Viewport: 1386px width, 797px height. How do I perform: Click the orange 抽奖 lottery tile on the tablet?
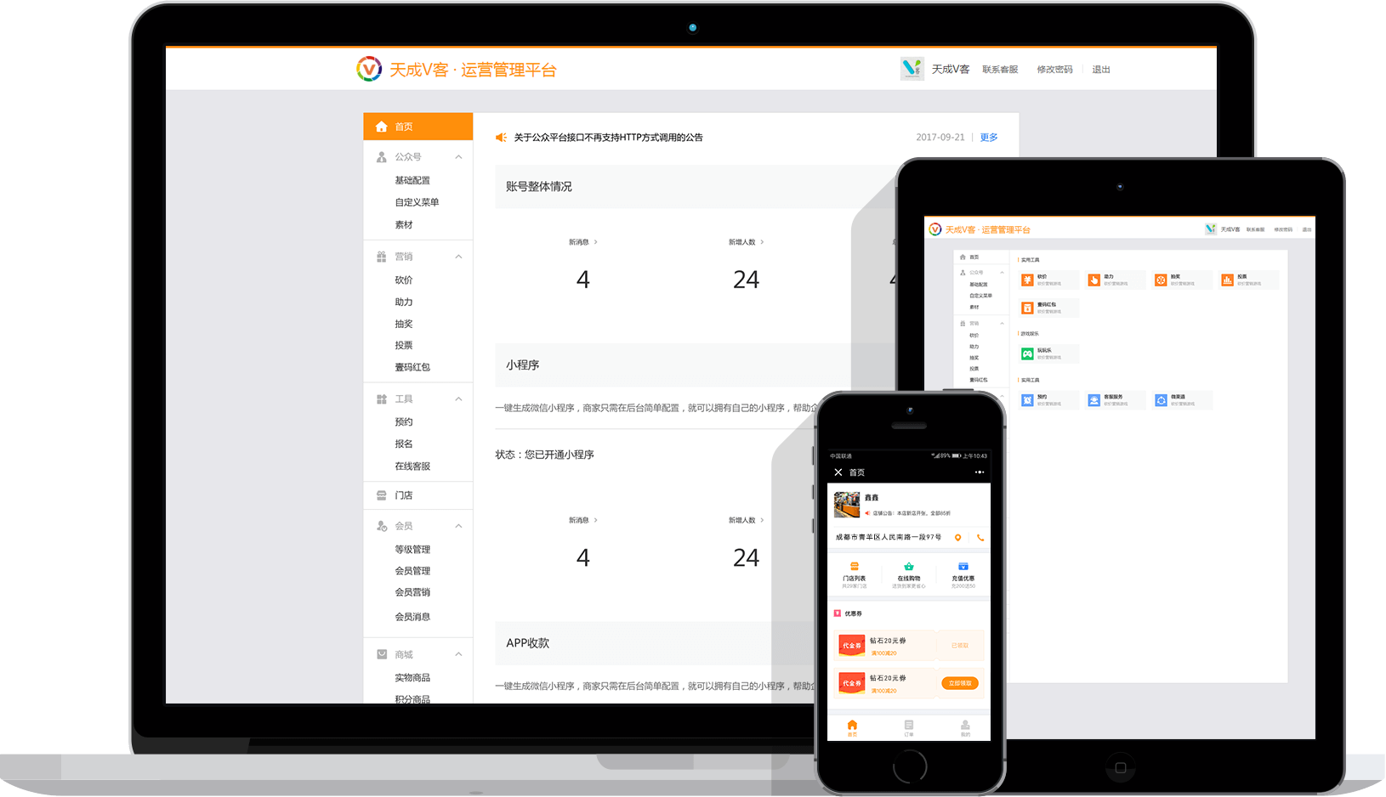click(1161, 280)
